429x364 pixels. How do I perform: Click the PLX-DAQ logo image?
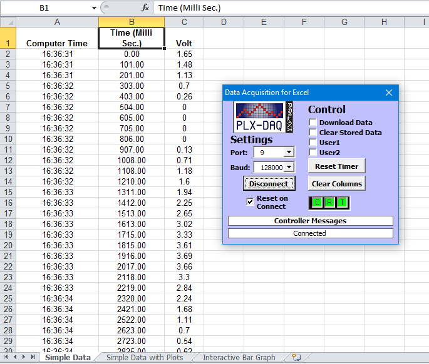[x=263, y=117]
